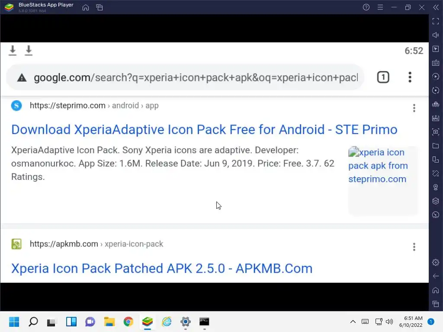Click the rotate screen icon in sidebar

coord(436,160)
